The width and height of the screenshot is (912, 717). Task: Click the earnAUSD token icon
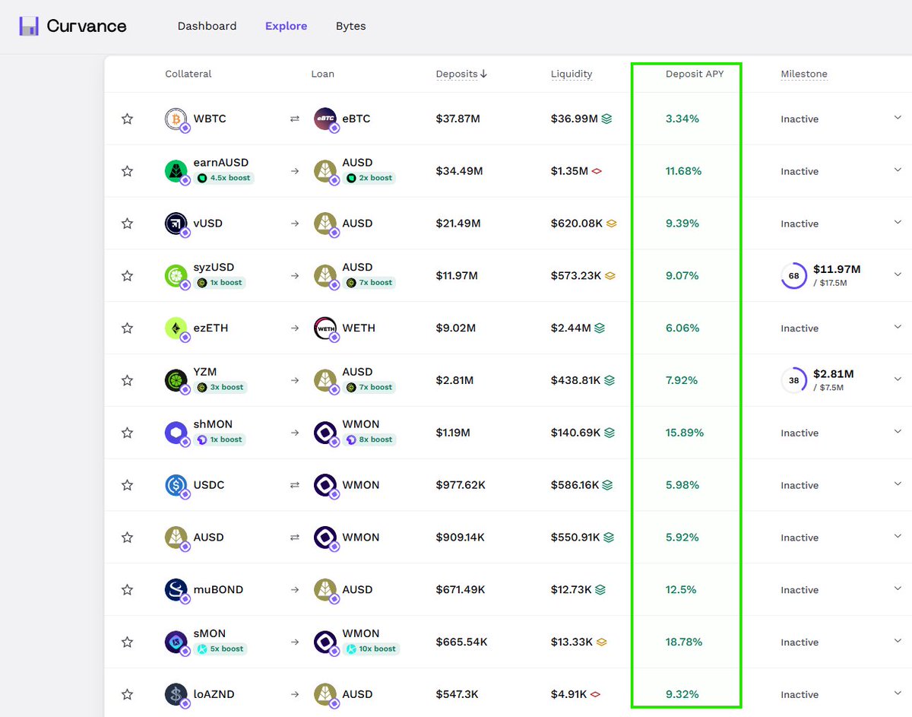click(x=176, y=172)
